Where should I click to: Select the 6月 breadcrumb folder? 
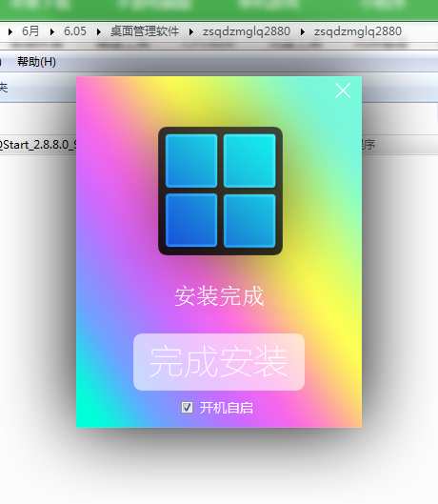30,31
